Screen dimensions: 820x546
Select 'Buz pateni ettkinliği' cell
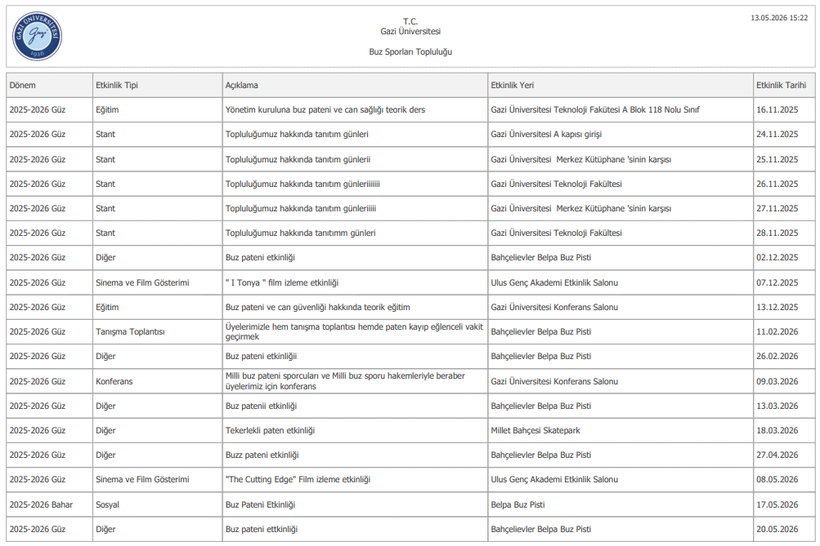[x=355, y=529]
